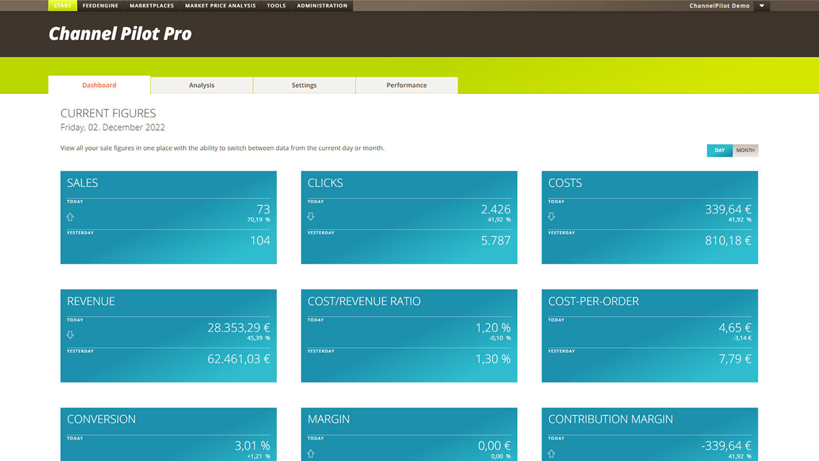Click the up arrow icon on the MARGIN tile
The height and width of the screenshot is (461, 819).
311,453
